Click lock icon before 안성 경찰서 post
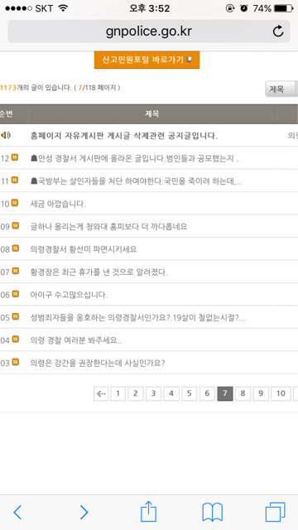The image size is (298, 530). click(34, 158)
